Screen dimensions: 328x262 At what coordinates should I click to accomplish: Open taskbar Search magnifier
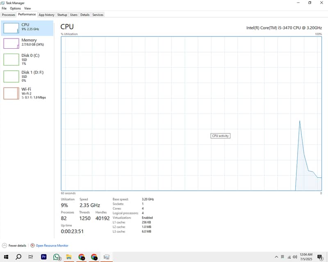[x=18, y=257]
